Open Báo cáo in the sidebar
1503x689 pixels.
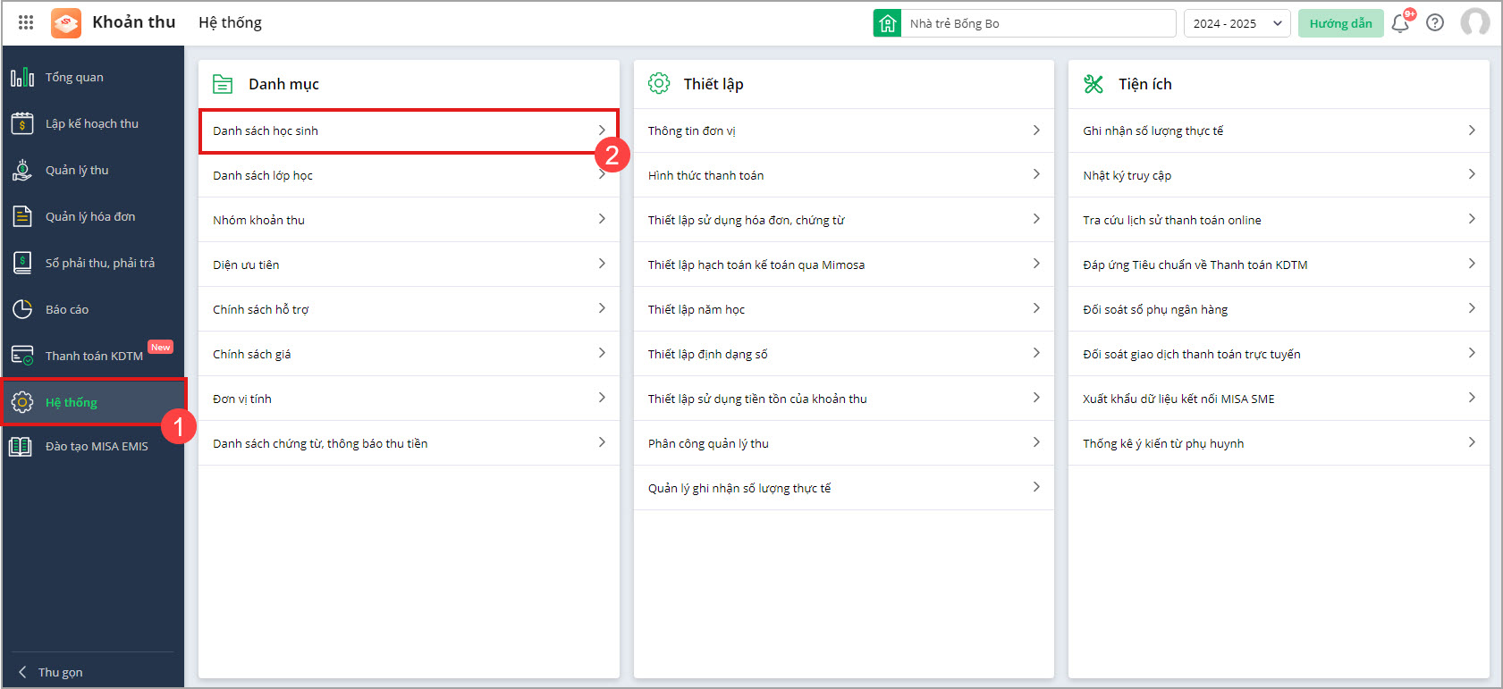[x=67, y=310]
